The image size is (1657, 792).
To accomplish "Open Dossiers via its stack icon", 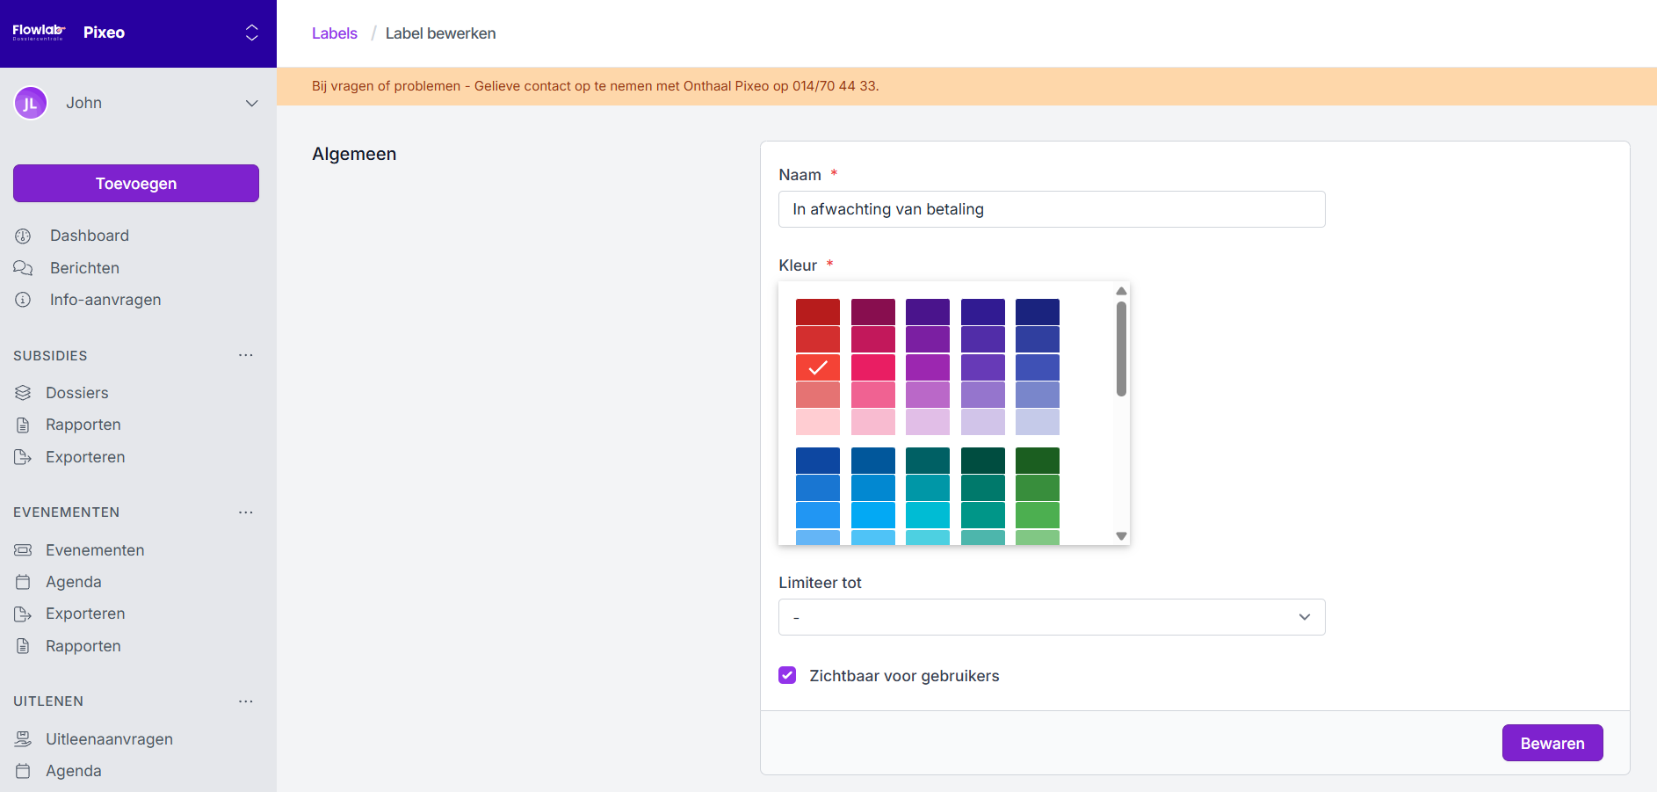I will 23,393.
